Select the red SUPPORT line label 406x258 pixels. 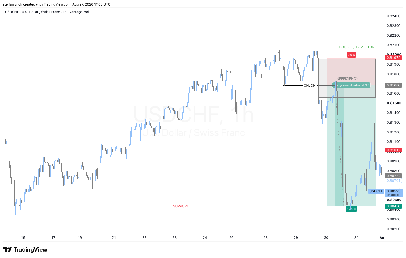pos(181,206)
